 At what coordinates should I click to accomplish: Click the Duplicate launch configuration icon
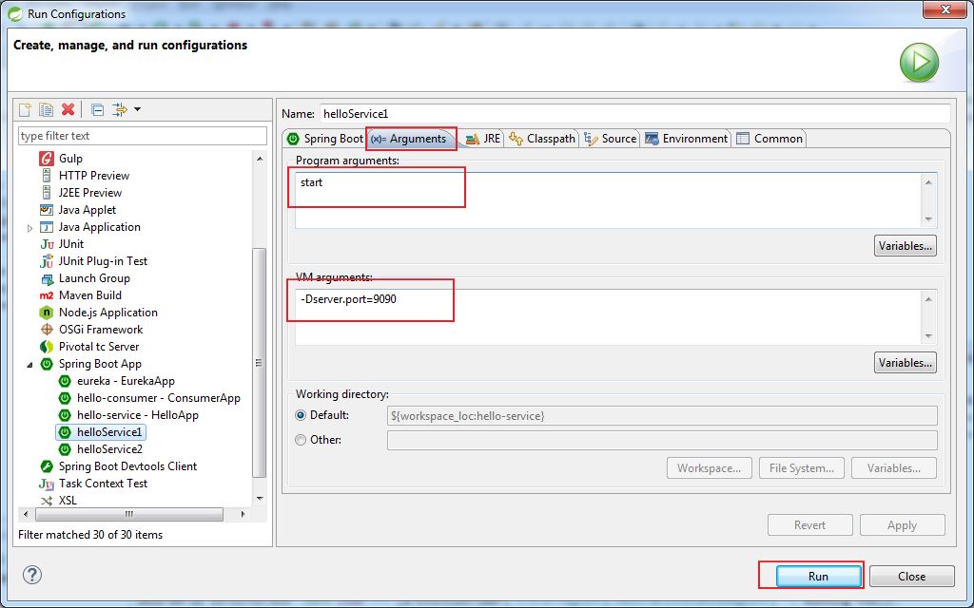[x=46, y=110]
